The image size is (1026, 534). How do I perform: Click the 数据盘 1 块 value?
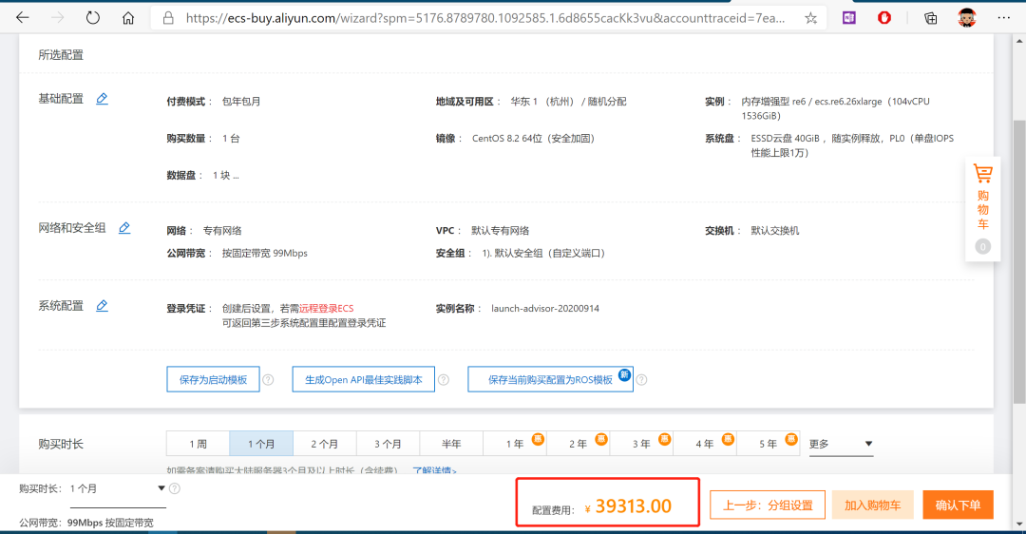[225, 176]
